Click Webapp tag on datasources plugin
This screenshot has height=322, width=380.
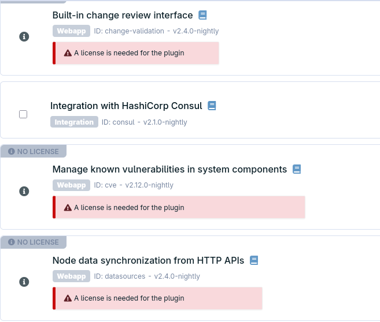[x=71, y=276]
